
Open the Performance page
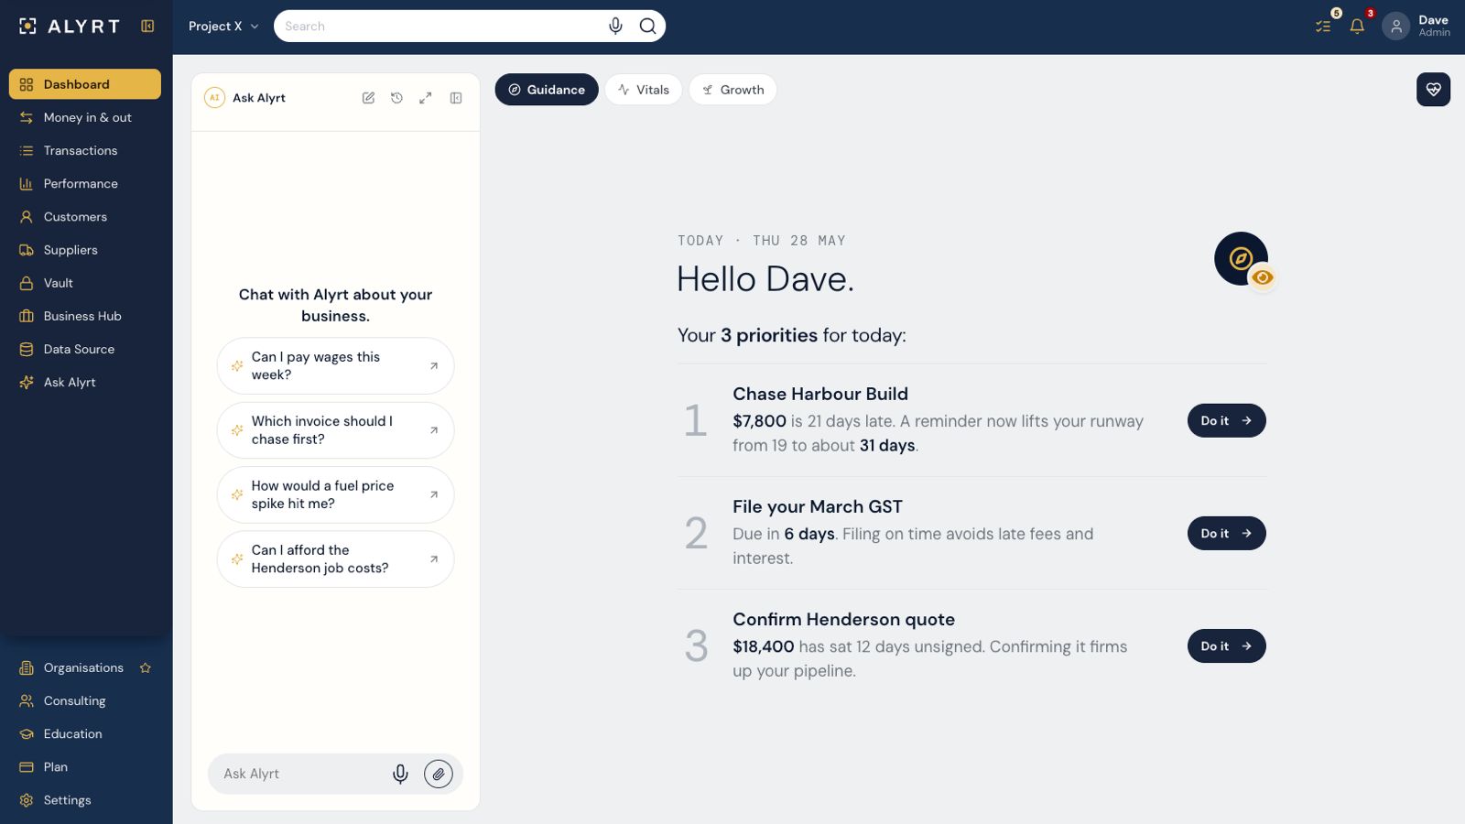coord(85,183)
